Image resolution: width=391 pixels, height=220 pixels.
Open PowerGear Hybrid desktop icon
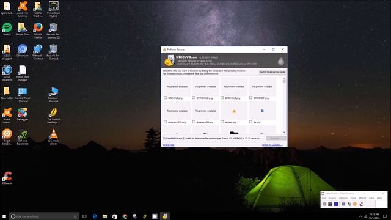53,9
